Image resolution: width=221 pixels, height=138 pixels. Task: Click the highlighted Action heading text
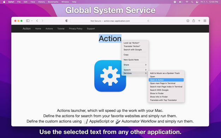[x=110, y=38]
